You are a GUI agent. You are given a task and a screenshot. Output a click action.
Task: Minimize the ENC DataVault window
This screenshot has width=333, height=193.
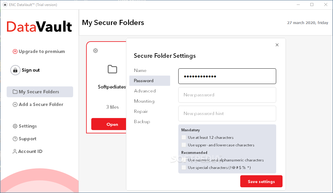(x=298, y=5)
